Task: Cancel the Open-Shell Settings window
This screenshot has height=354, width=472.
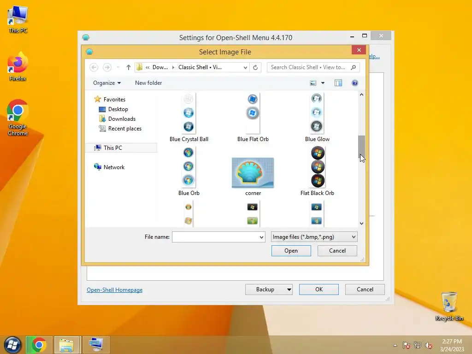Action: (365, 289)
